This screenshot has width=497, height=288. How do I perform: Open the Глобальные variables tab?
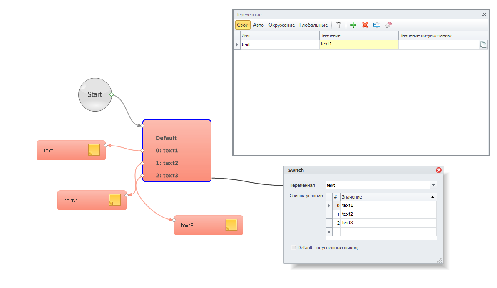click(313, 25)
